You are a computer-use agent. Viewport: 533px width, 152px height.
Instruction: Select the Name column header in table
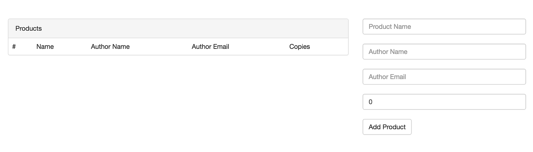(x=45, y=47)
